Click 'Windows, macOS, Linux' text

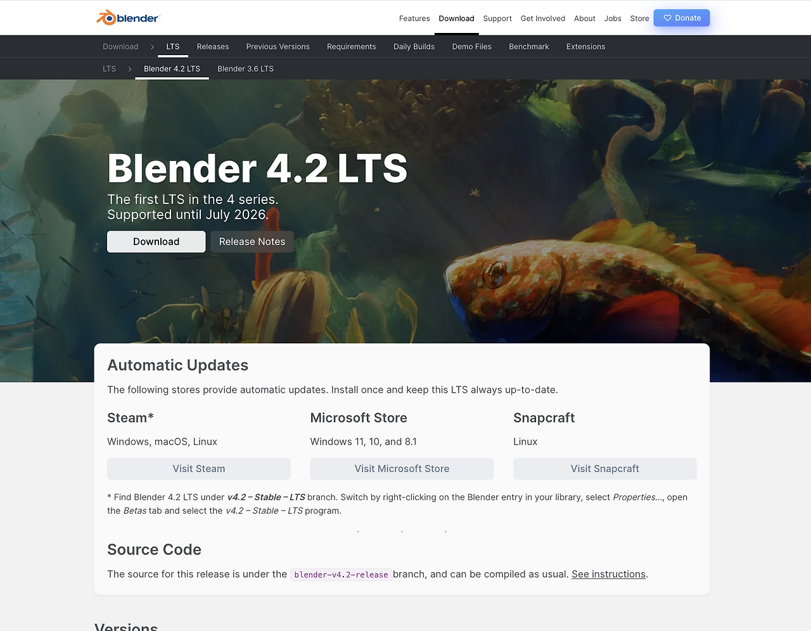(x=162, y=442)
